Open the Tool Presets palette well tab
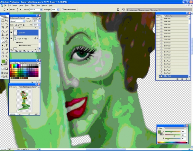The image size is (193, 151). [133, 10]
